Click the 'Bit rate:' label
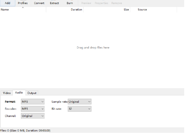The image size is (187, 133). click(x=57, y=109)
